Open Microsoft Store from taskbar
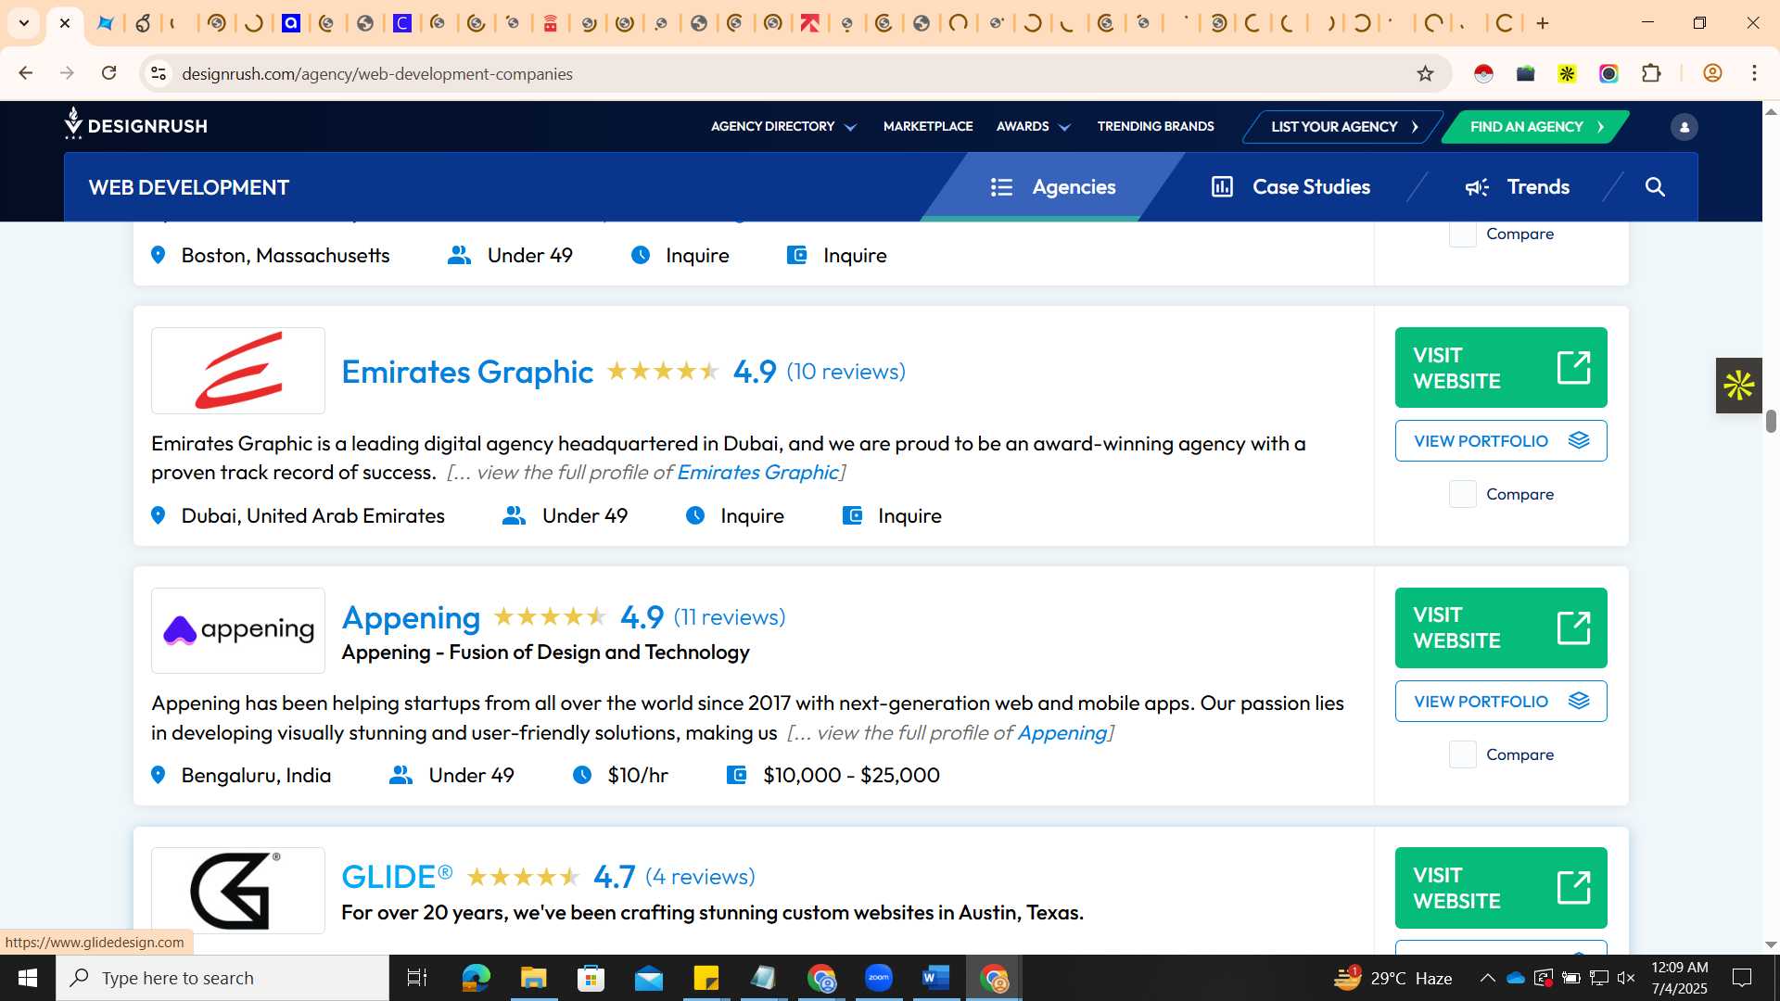This screenshot has width=1780, height=1001. click(x=591, y=978)
